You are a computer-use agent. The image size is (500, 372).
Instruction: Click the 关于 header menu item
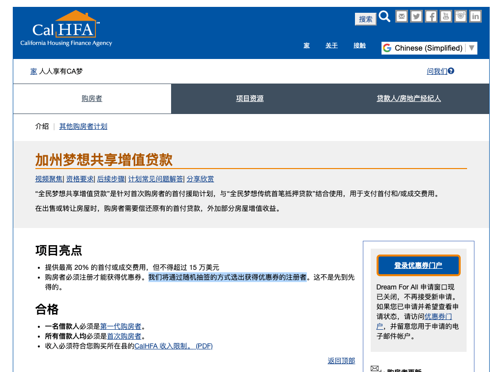point(331,46)
